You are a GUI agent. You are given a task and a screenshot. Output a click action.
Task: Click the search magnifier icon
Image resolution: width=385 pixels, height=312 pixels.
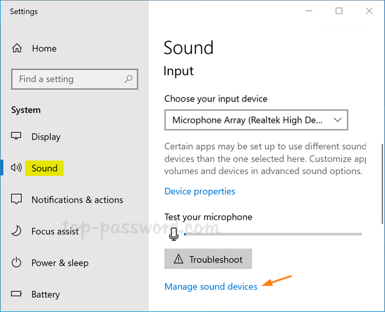click(x=129, y=79)
